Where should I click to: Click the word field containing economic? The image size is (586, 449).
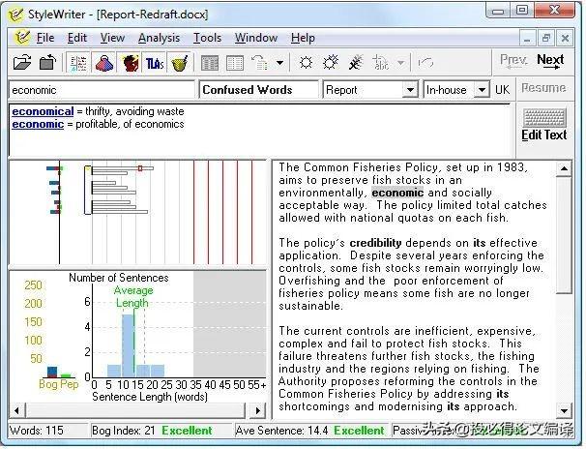[x=102, y=90]
